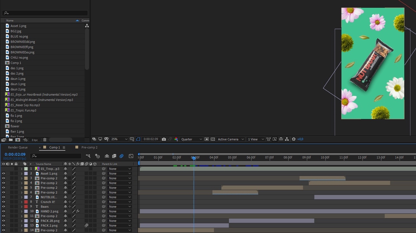Screen dimensions: 416x233
Task: Open the Active Camera view dropdown
Action: [231, 139]
